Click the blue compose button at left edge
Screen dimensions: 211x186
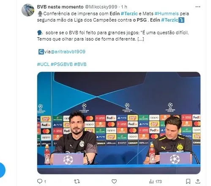[2, 170]
